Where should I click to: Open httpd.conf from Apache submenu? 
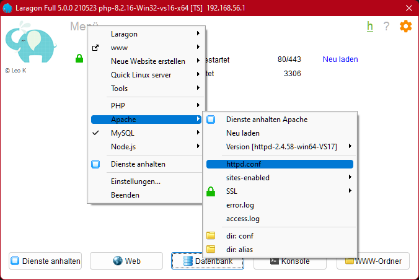[243, 164]
